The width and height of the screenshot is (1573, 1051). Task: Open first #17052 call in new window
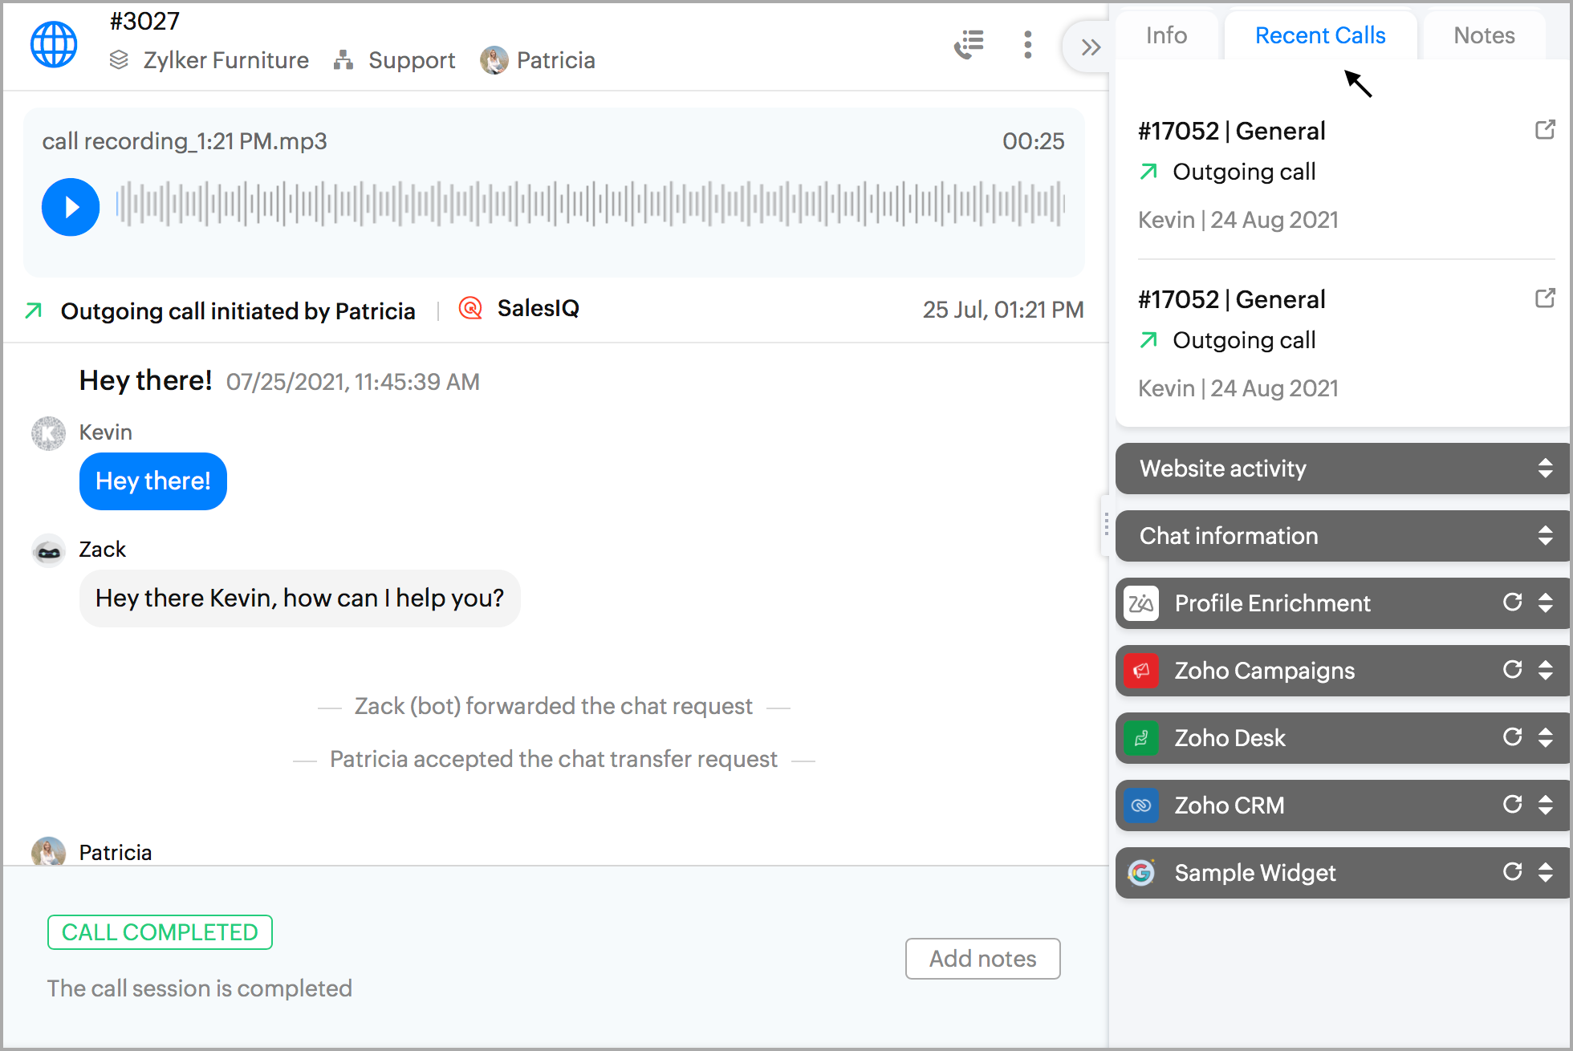coord(1545,130)
